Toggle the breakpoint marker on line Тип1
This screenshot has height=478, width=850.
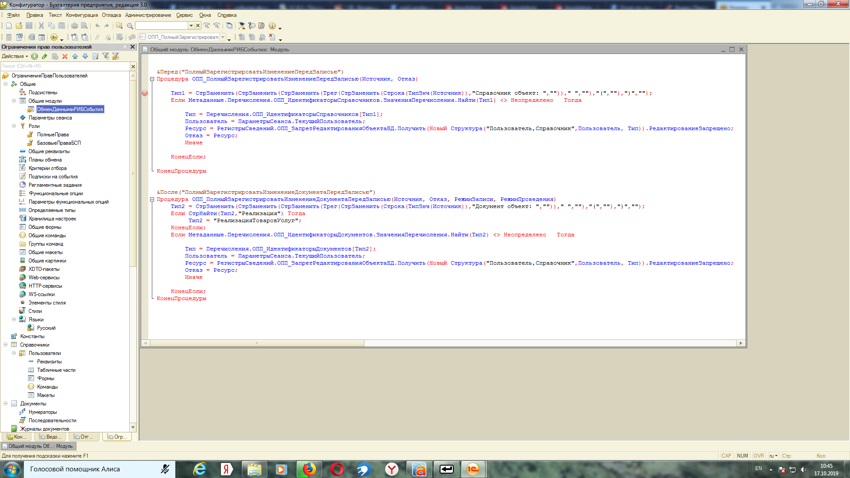145,93
